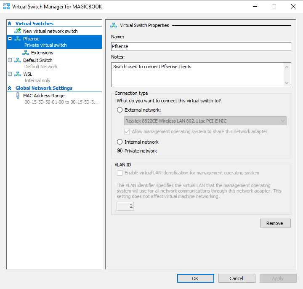The width and height of the screenshot is (303, 289).
Task: Click the Extensions network icon
Action: coord(26,53)
